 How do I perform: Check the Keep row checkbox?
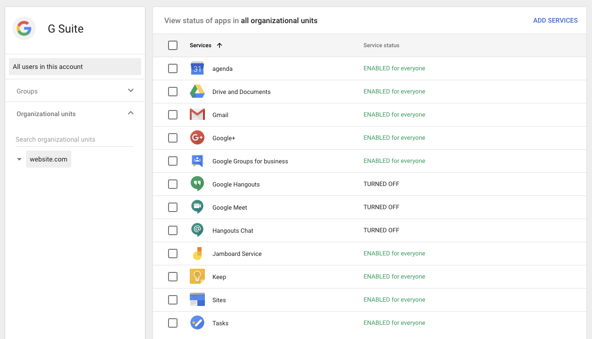(173, 277)
